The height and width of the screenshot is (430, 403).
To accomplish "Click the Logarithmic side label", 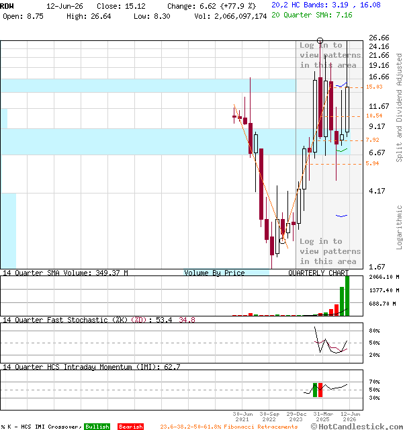I will [x=399, y=227].
